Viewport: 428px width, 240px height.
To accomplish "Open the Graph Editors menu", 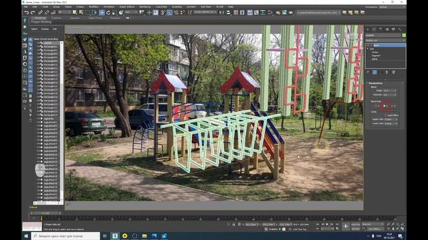I will point(127,7).
